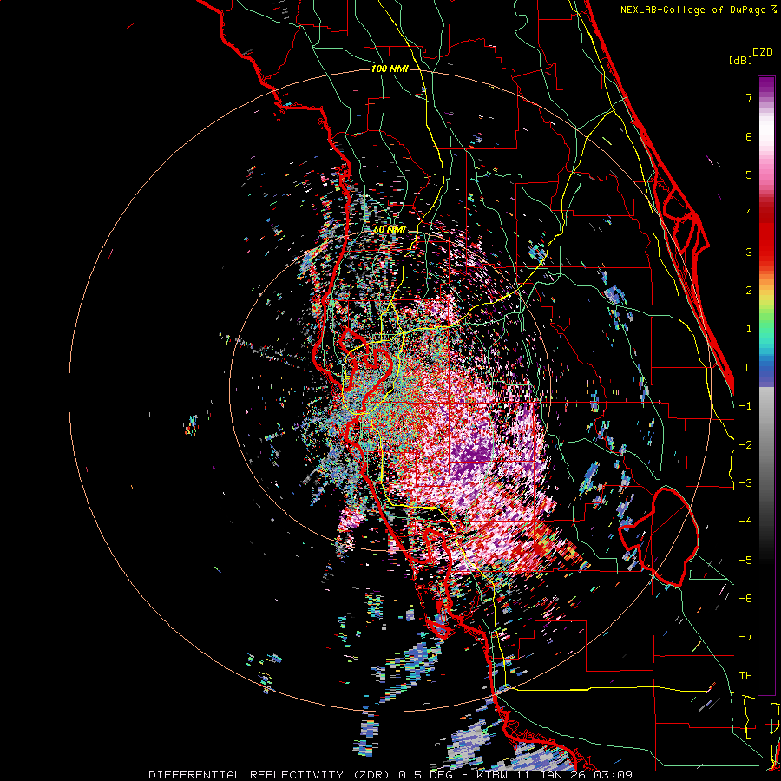The width and height of the screenshot is (781, 781).
Task: Select the 0 value on color scale
Action: pos(749,368)
